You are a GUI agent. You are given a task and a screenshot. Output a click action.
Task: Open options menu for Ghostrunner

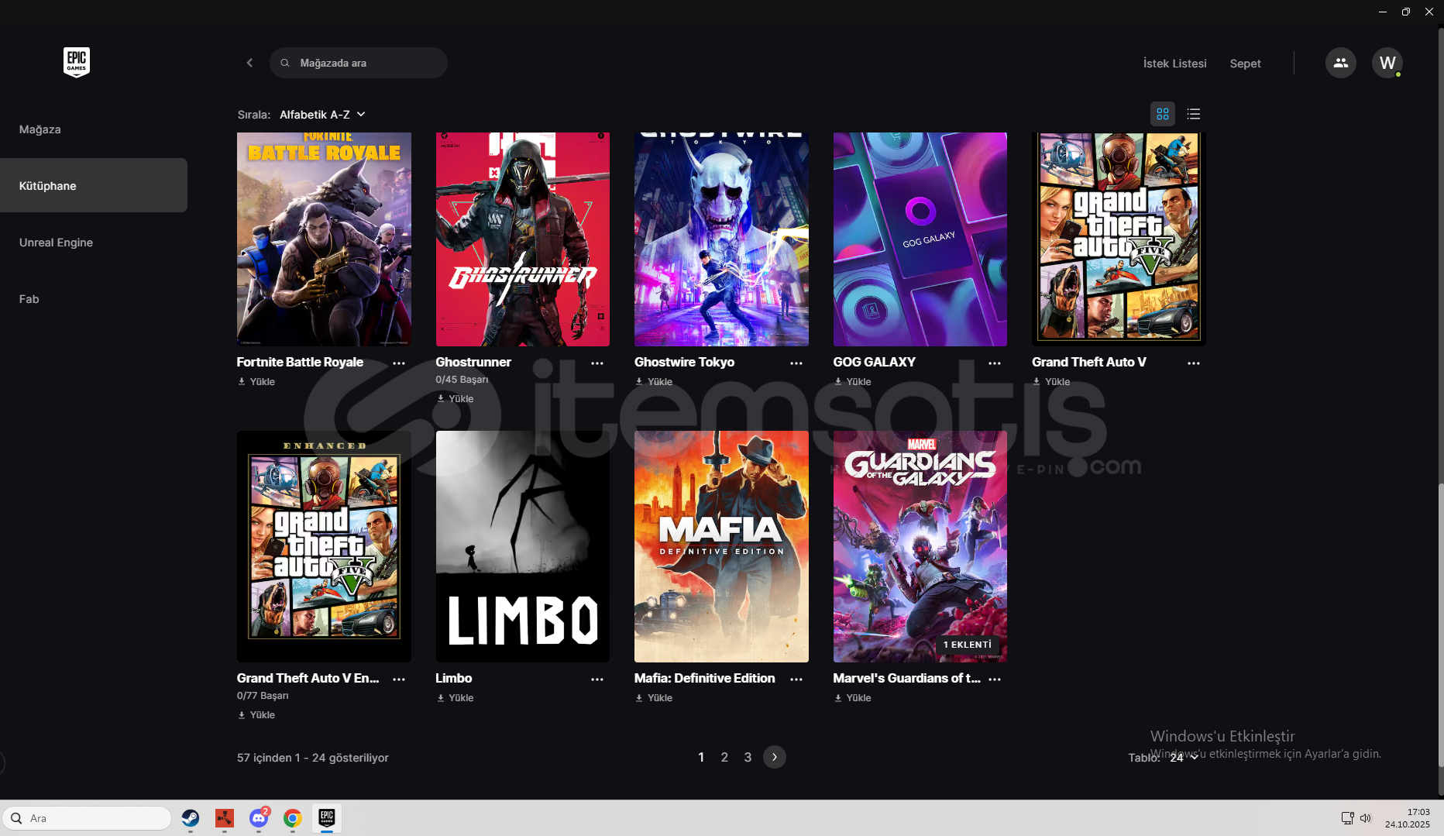point(597,363)
